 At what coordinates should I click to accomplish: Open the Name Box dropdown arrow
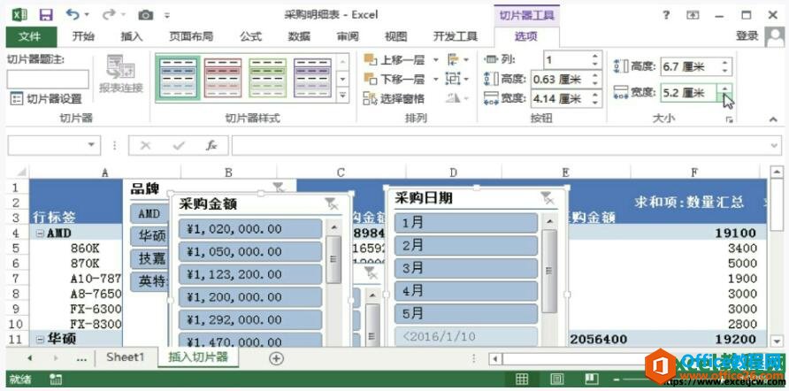(x=91, y=145)
